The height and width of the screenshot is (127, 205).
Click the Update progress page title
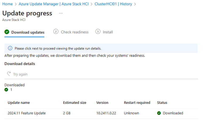[x=27, y=13]
